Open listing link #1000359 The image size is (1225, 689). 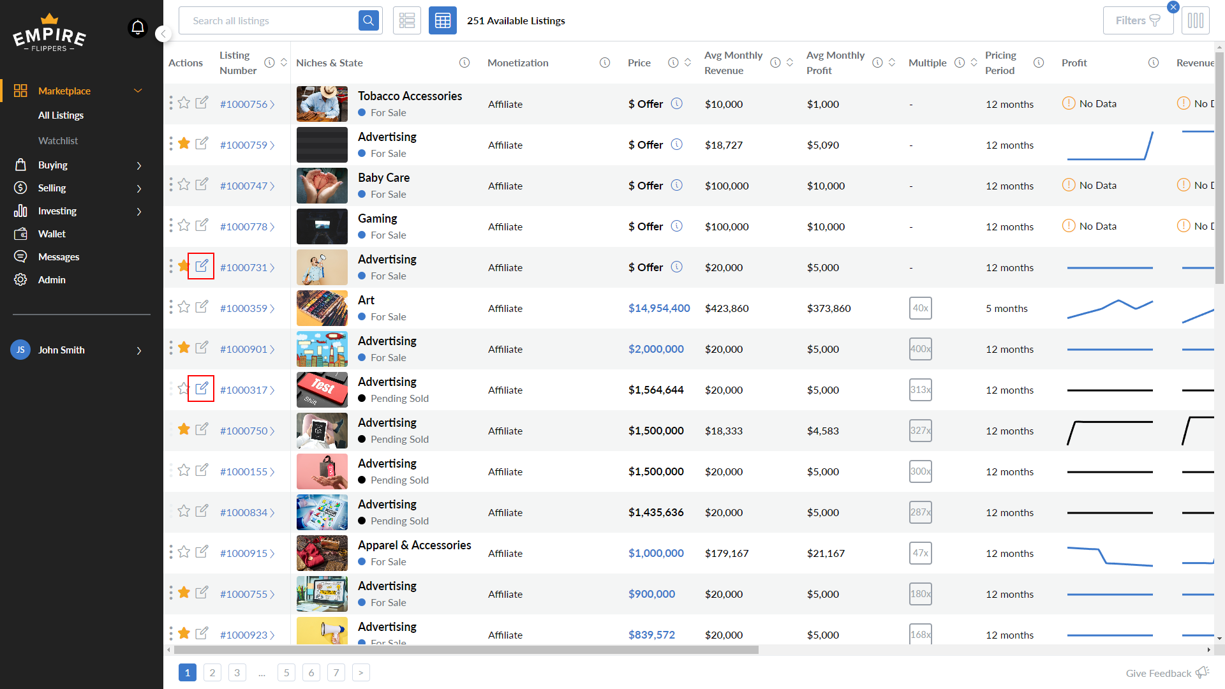pyautogui.click(x=247, y=308)
